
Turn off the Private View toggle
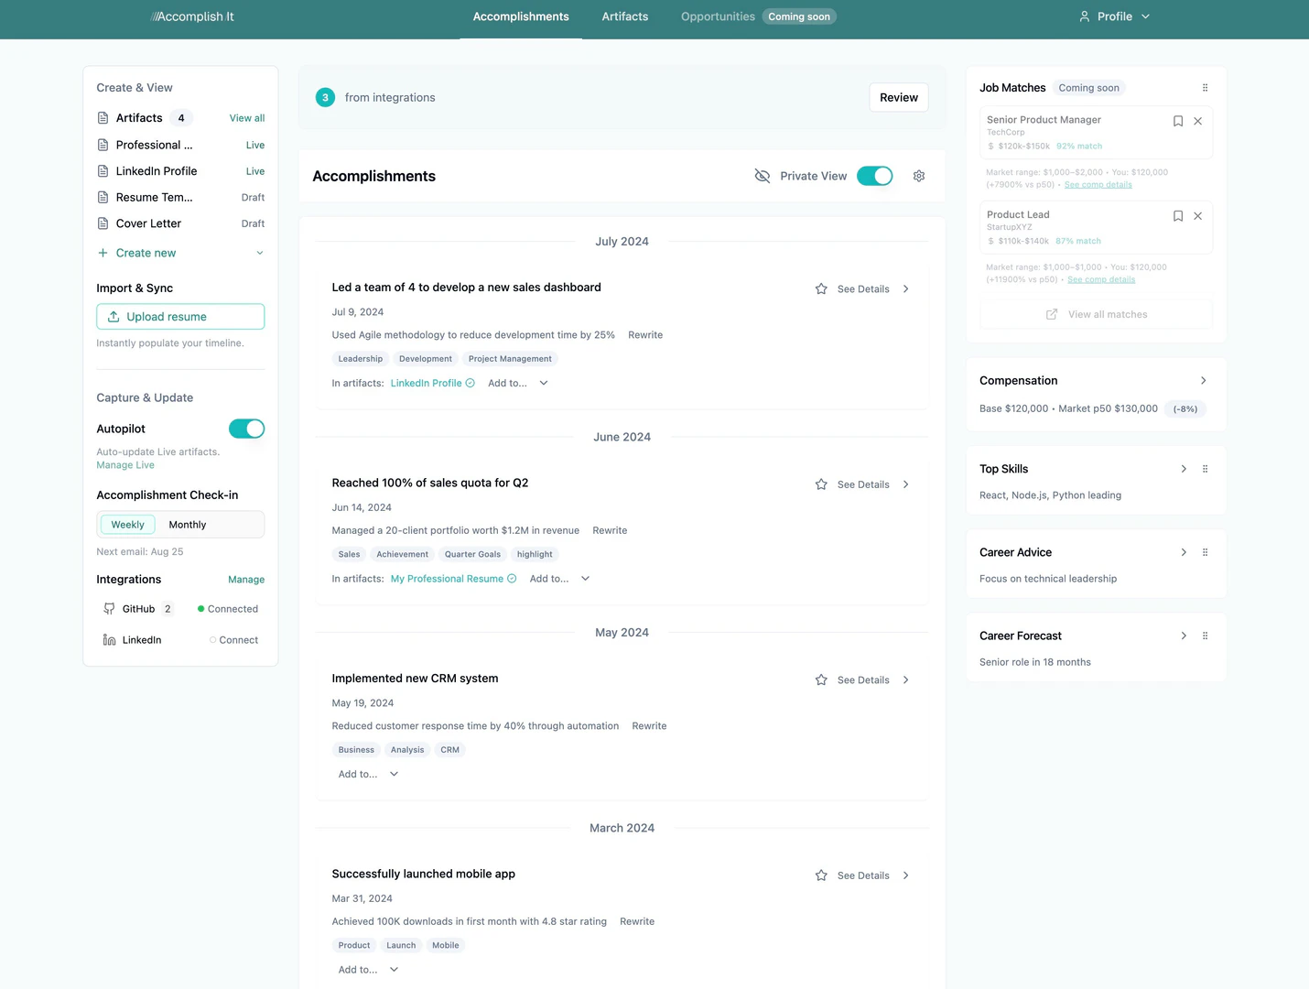tap(874, 176)
